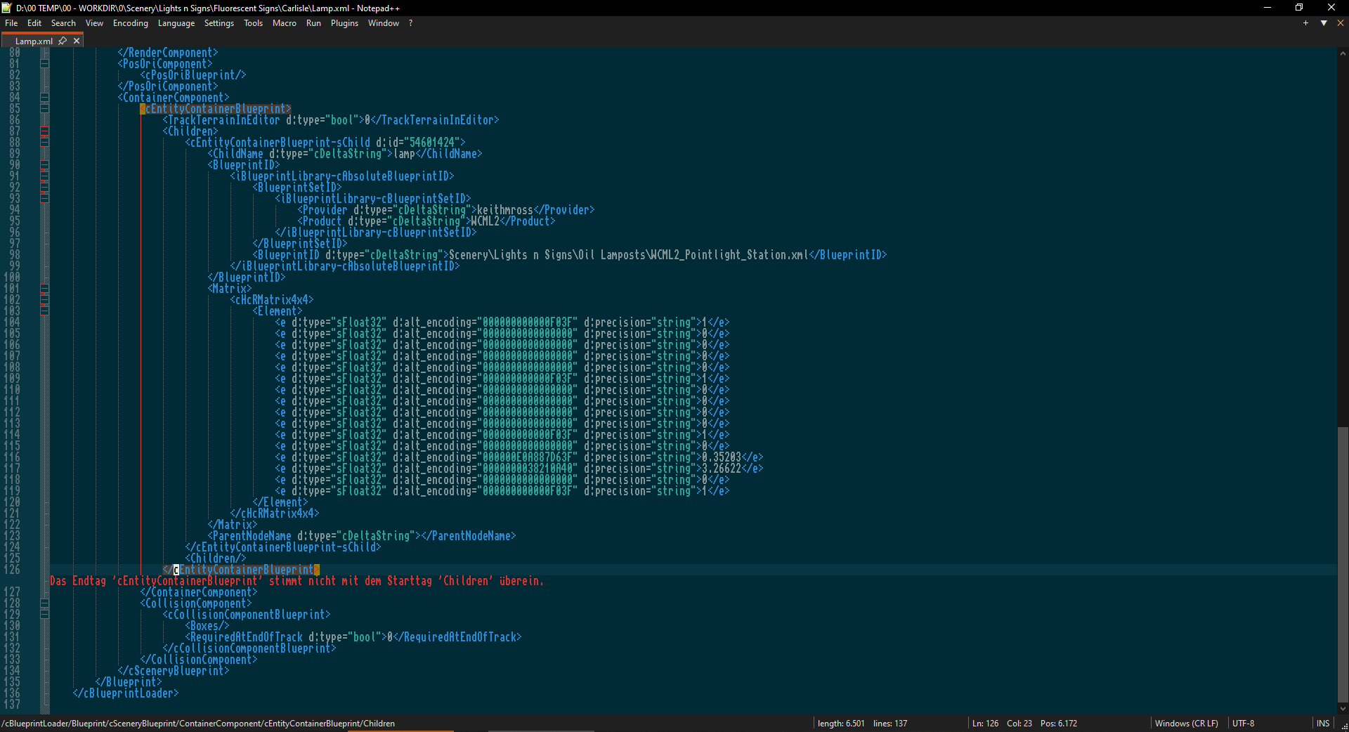Image resolution: width=1349 pixels, height=732 pixels.
Task: Minimize the Notepad++ window
Action: (1267, 8)
